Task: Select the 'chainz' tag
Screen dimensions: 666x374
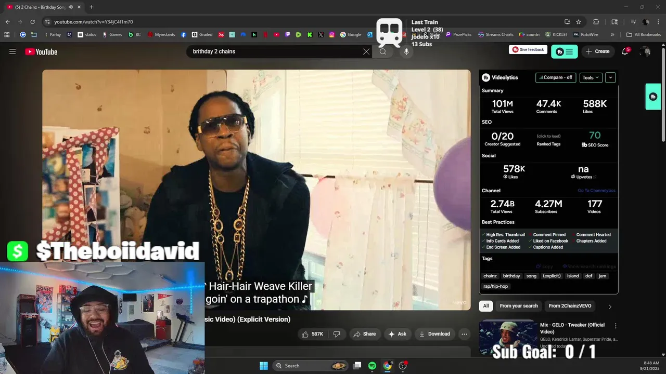Action: 490,276
